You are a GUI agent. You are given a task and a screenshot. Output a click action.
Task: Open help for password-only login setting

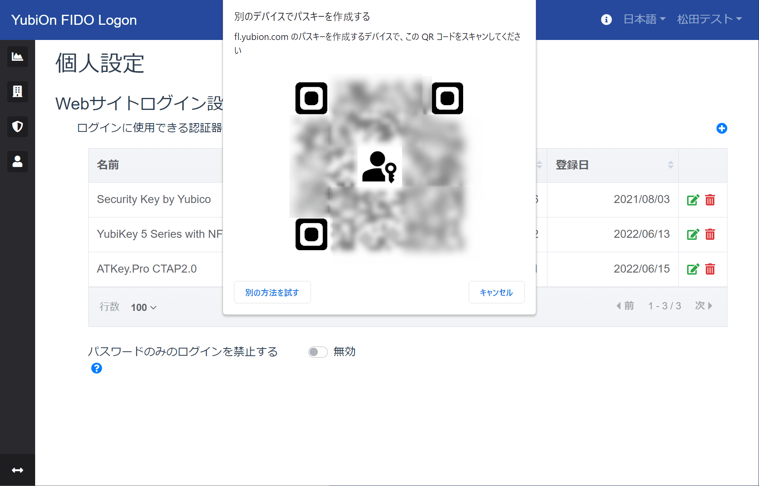[x=97, y=368]
